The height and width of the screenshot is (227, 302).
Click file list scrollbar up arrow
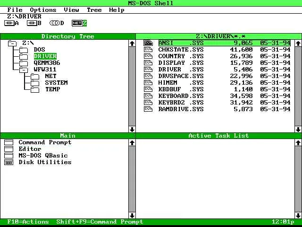click(298, 44)
